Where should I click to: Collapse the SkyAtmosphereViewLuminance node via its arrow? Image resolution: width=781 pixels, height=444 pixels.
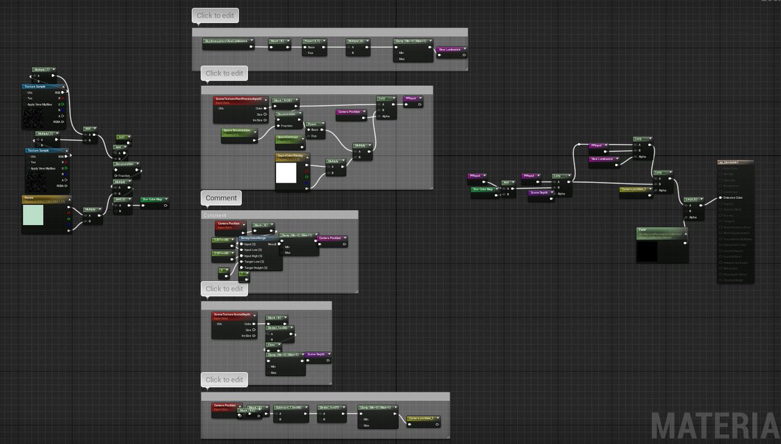pyautogui.click(x=252, y=41)
